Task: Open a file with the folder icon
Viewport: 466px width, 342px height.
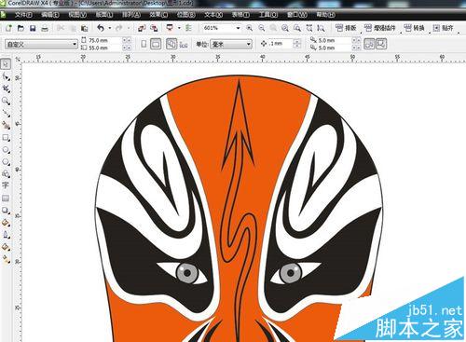Action: [21, 28]
